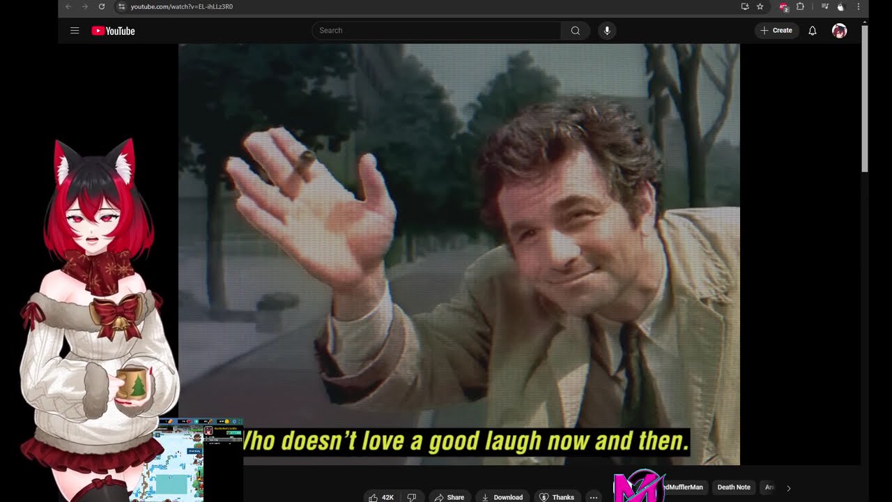Open more actions ellipsis below video

tap(593, 497)
